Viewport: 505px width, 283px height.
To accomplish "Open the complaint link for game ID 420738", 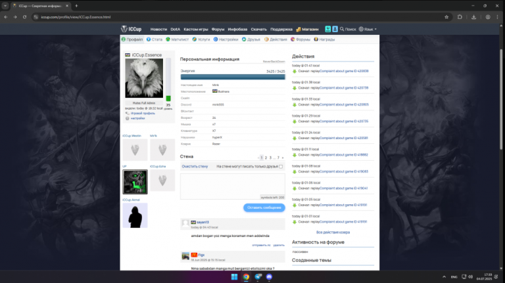I will (x=344, y=88).
